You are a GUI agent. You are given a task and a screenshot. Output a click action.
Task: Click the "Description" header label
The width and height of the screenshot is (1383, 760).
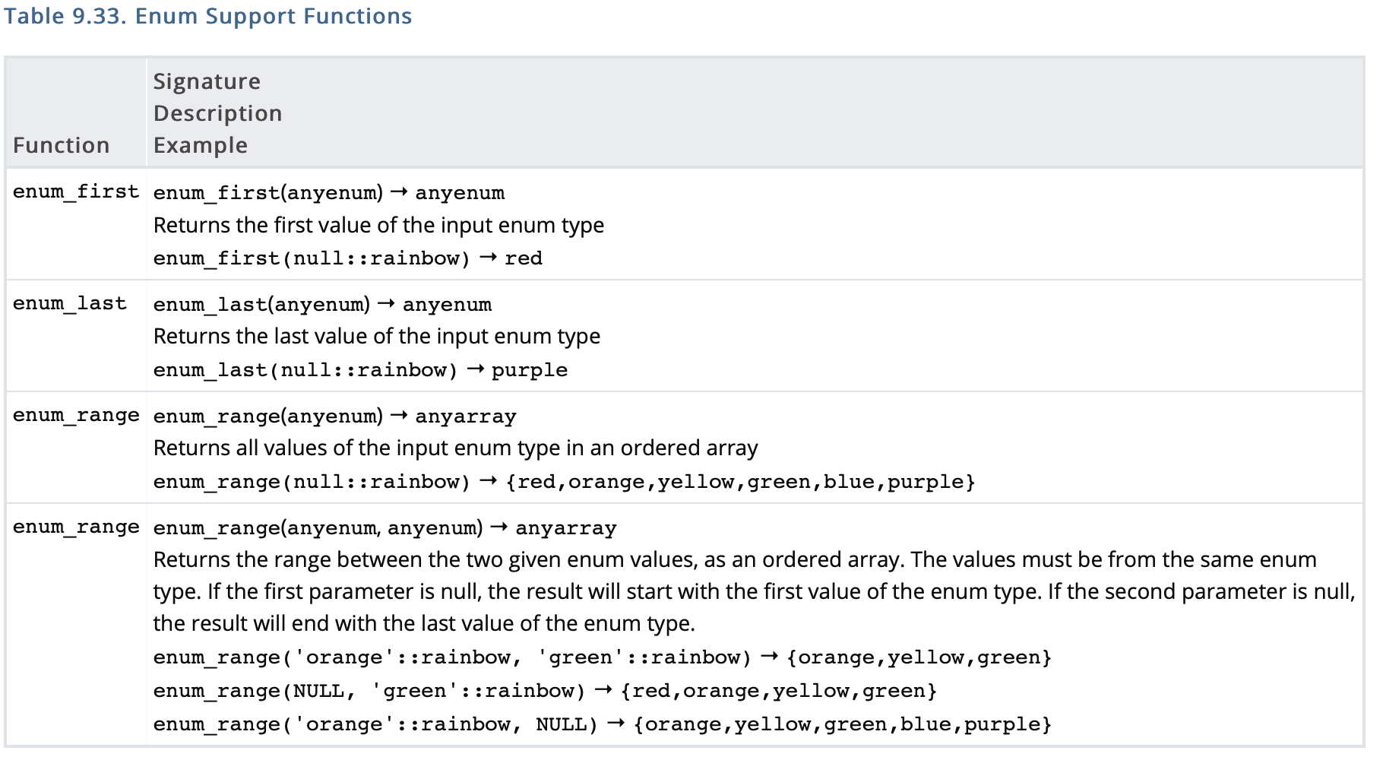pyautogui.click(x=217, y=113)
